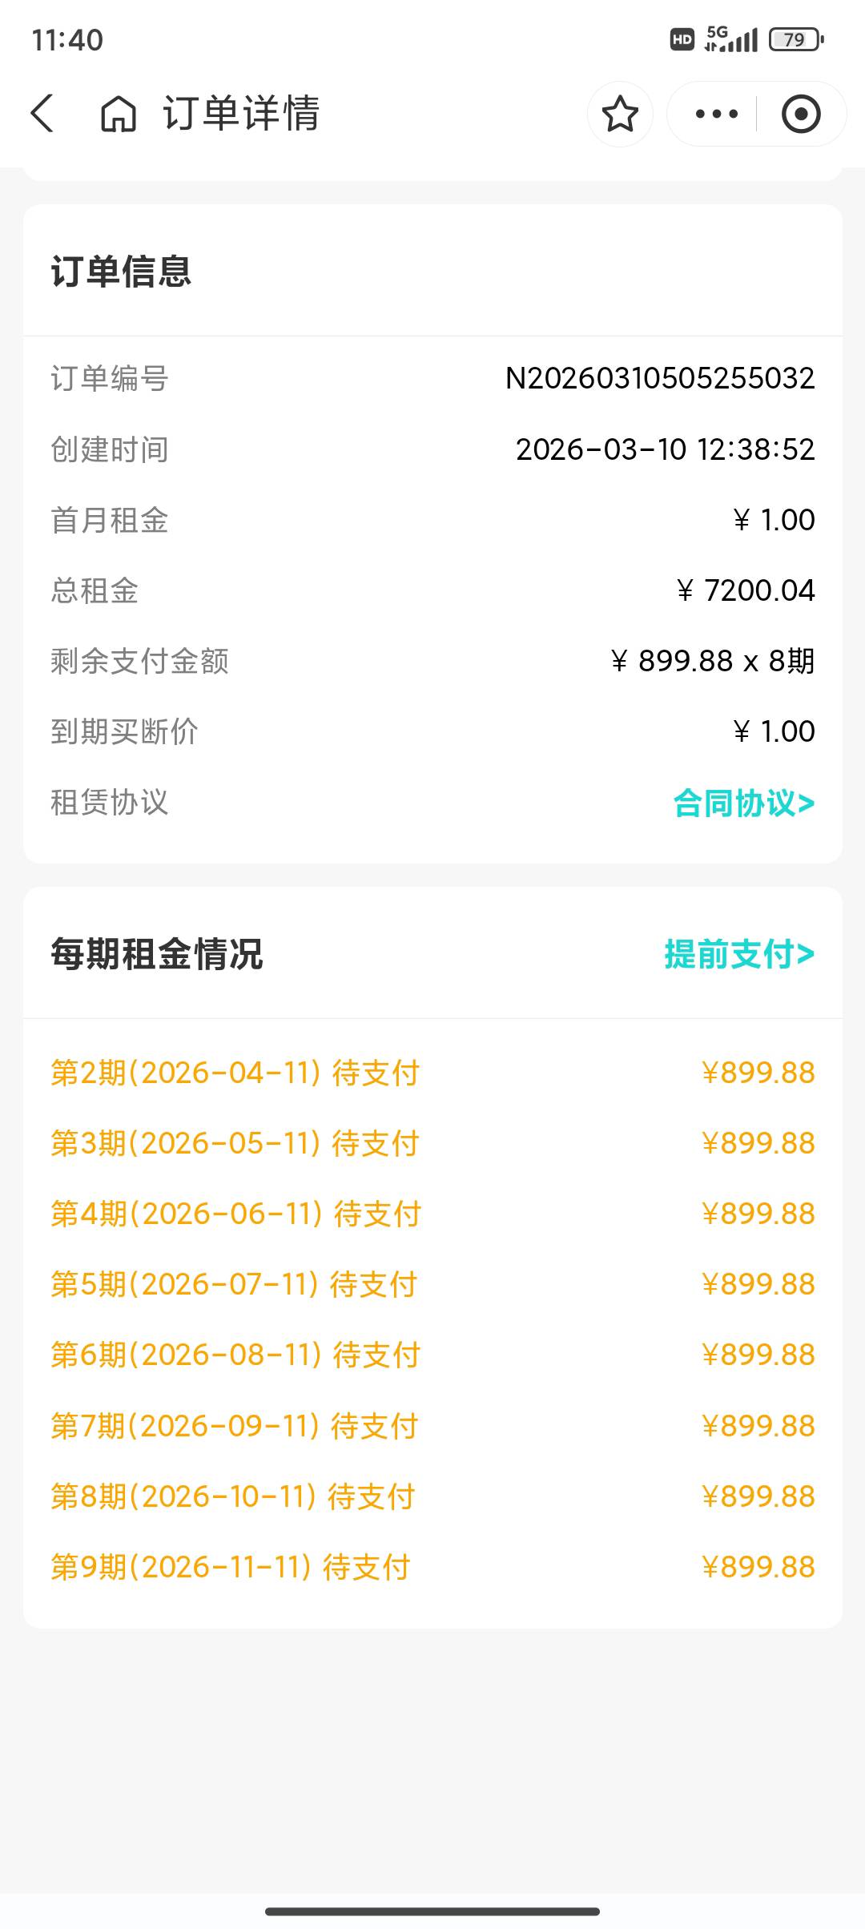Viewport: 865px width, 1929px height.
Task: Tap the bottom home gesture bar
Action: [432, 1911]
